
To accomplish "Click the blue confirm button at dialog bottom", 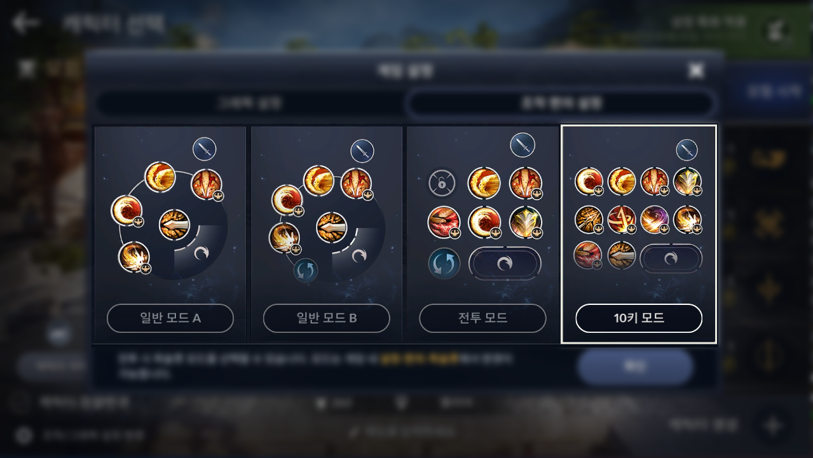I will pyautogui.click(x=635, y=367).
